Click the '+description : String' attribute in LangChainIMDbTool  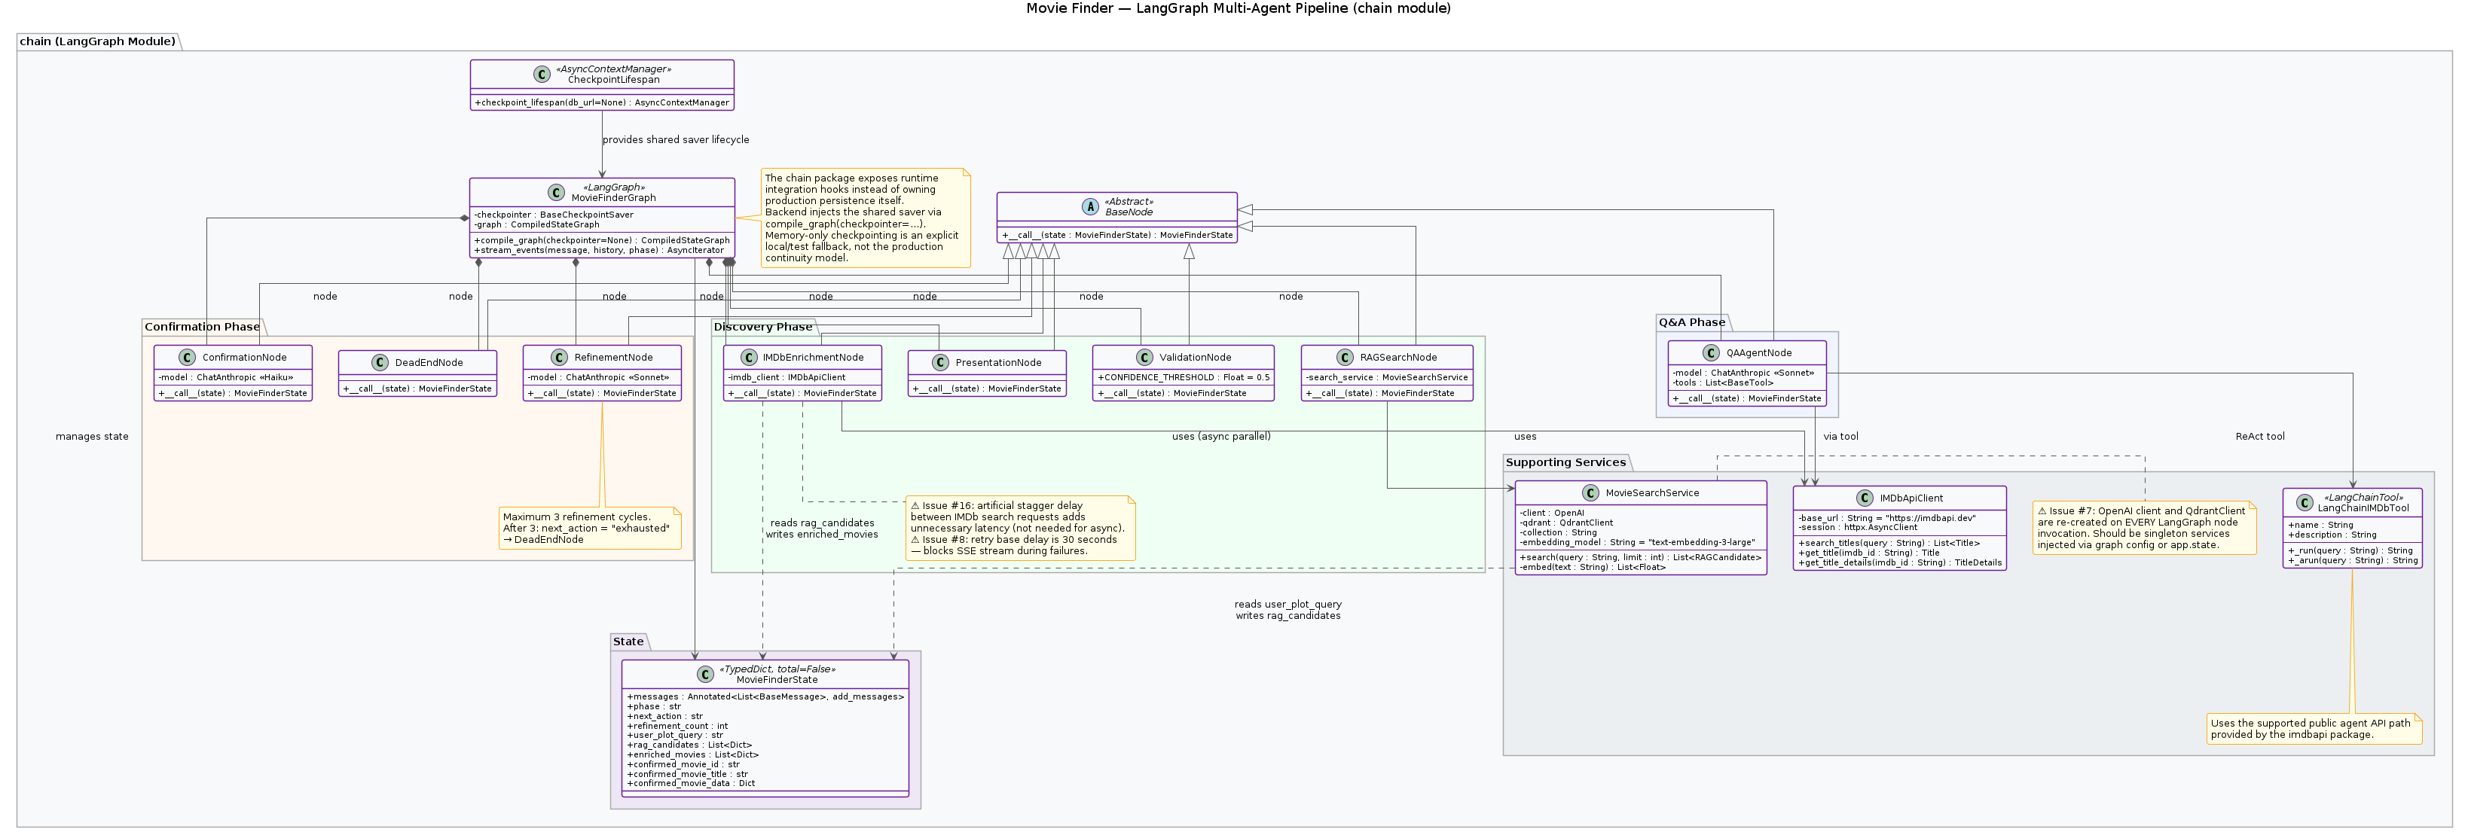click(x=2332, y=535)
